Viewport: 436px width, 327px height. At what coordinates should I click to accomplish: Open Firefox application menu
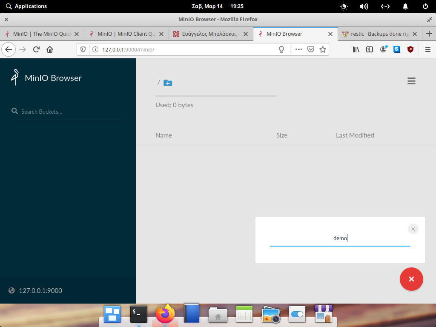[428, 49]
